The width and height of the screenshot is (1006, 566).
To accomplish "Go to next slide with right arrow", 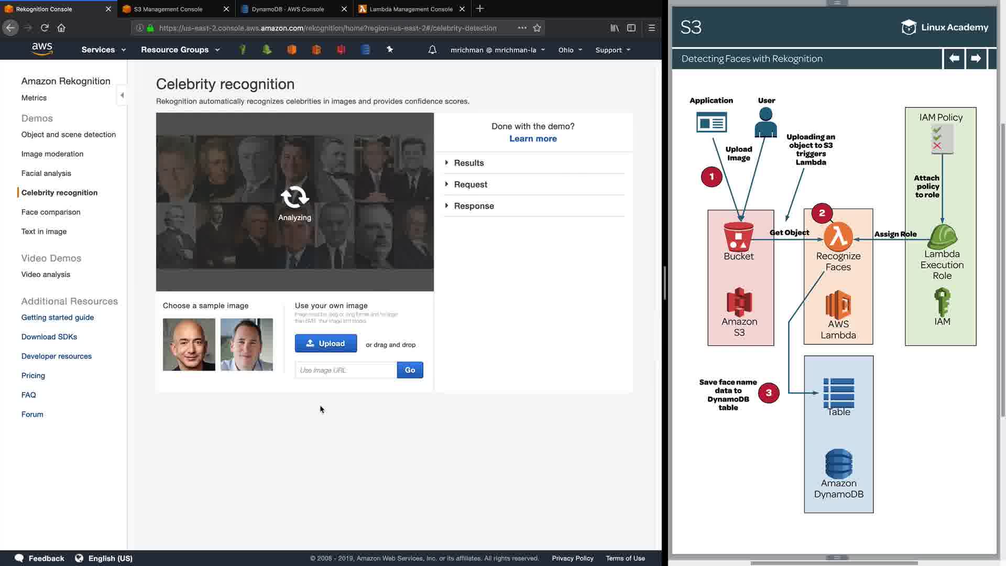I will coord(976,59).
